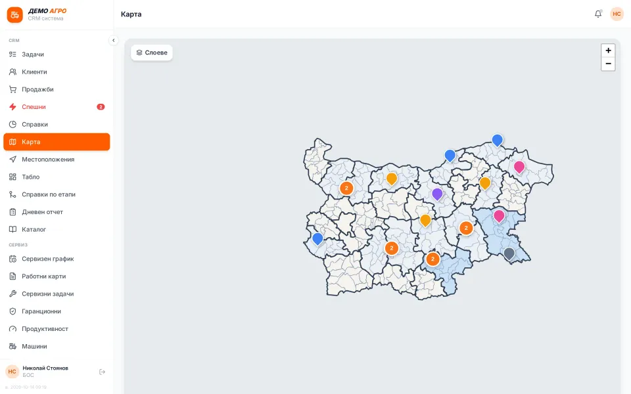This screenshot has height=394, width=631.
Task: Click the southernmost orange cluster 2
Action: (432, 259)
